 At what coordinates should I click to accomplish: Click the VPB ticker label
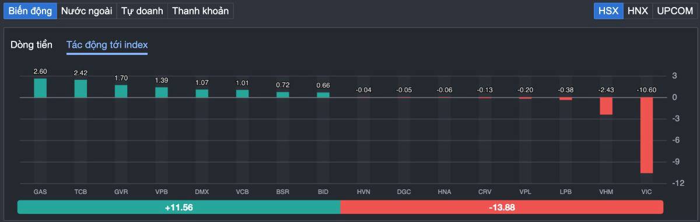coord(162,192)
